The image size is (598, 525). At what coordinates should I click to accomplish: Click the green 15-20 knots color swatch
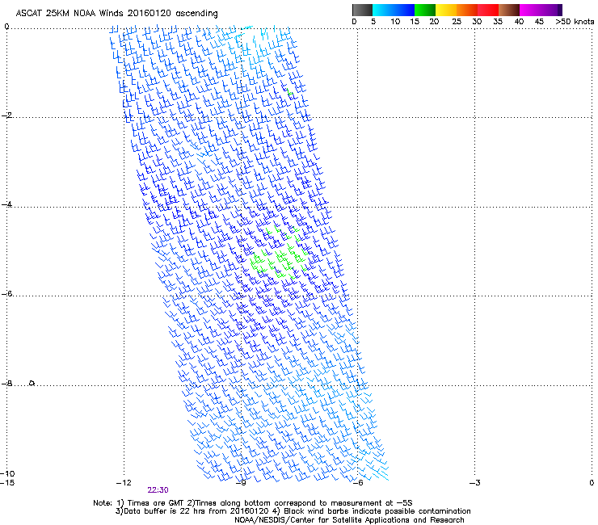tap(425, 10)
